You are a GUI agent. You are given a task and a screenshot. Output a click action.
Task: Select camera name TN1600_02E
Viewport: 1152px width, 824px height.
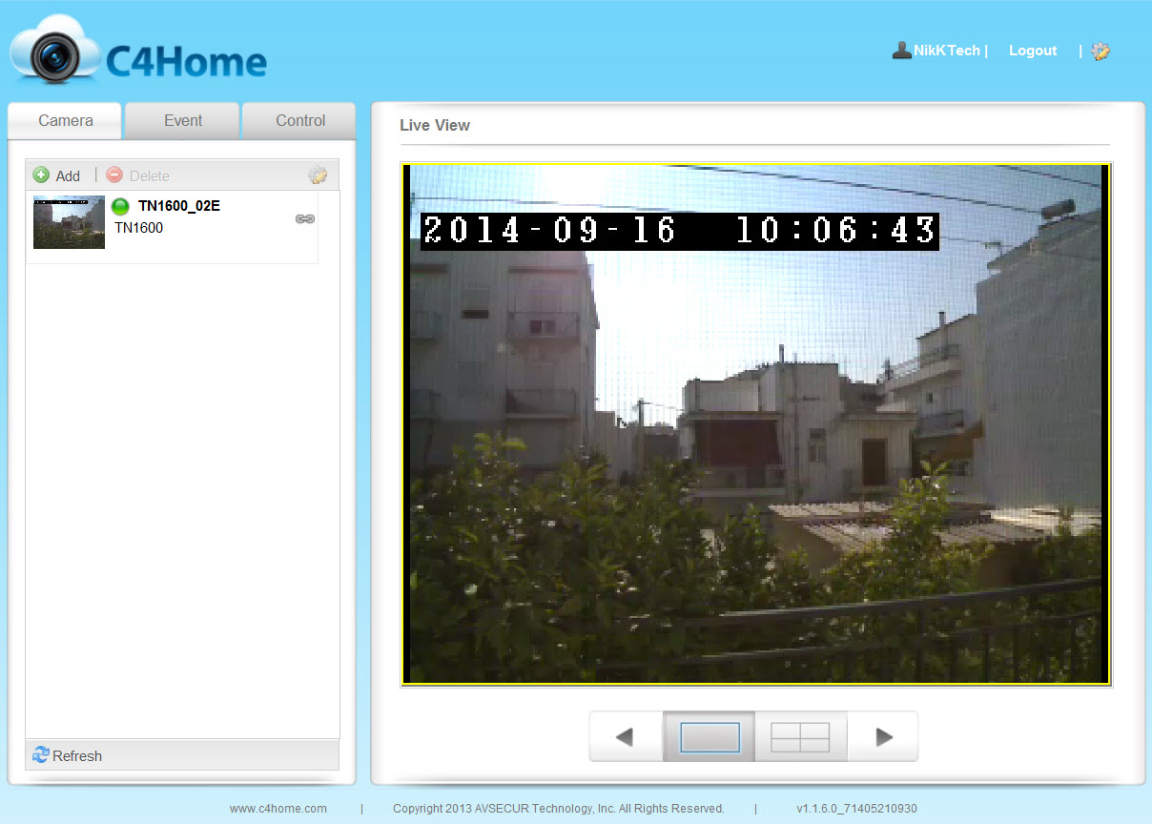click(x=179, y=205)
